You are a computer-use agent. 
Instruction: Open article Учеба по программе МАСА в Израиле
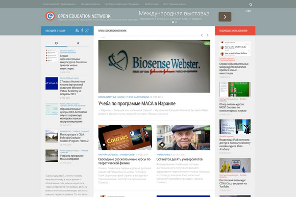click(137, 103)
